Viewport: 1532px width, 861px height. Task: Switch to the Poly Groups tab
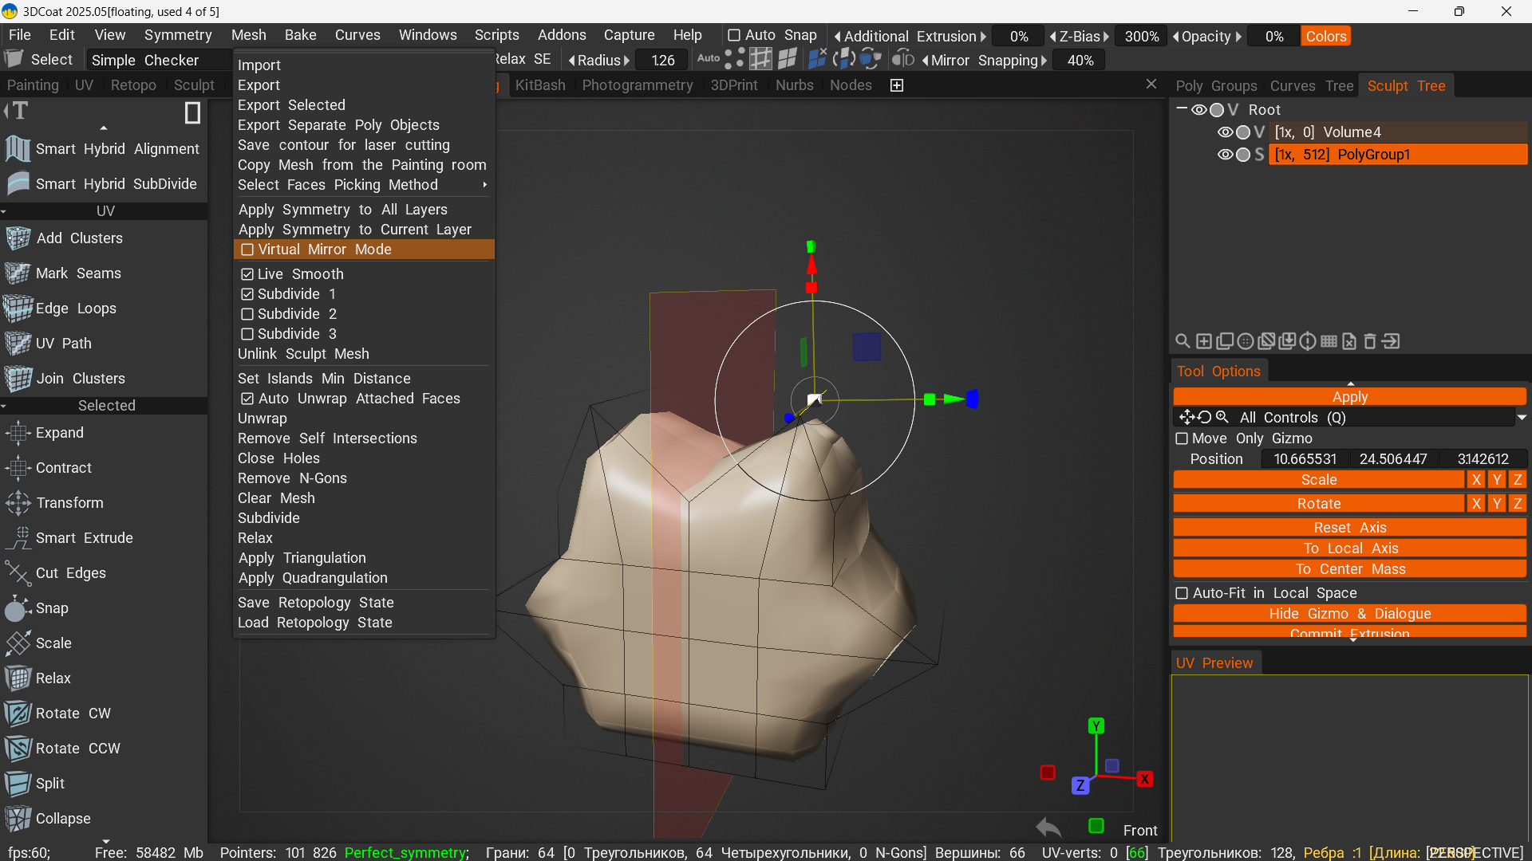tap(1215, 86)
